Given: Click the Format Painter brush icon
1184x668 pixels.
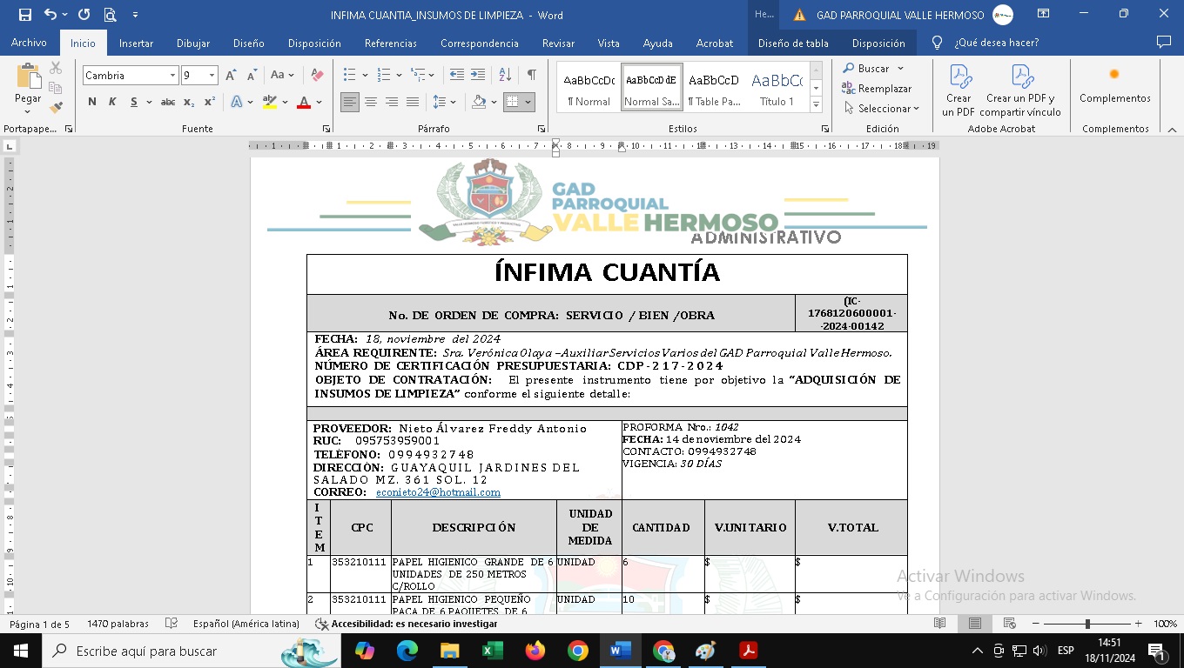Looking at the screenshot, I should pyautogui.click(x=56, y=108).
